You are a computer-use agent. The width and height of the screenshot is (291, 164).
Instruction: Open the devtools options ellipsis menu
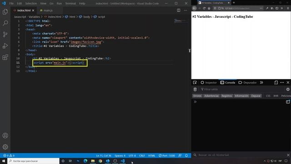pos(282,82)
